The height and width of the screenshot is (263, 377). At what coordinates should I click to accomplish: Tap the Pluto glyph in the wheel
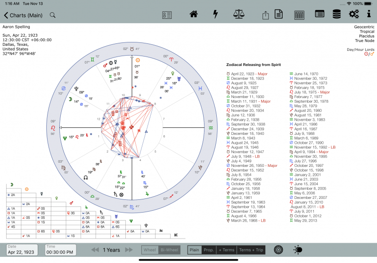click(x=76, y=89)
